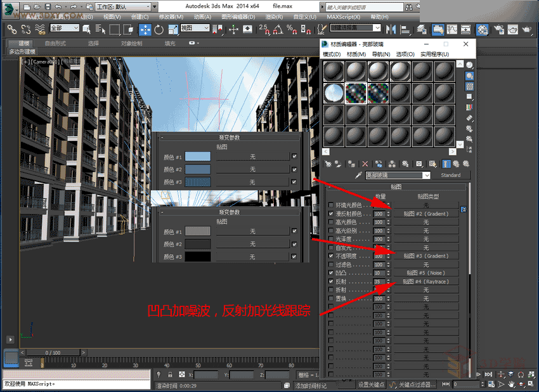
Task: Click the Unlink Selection icon
Action: click(26, 30)
